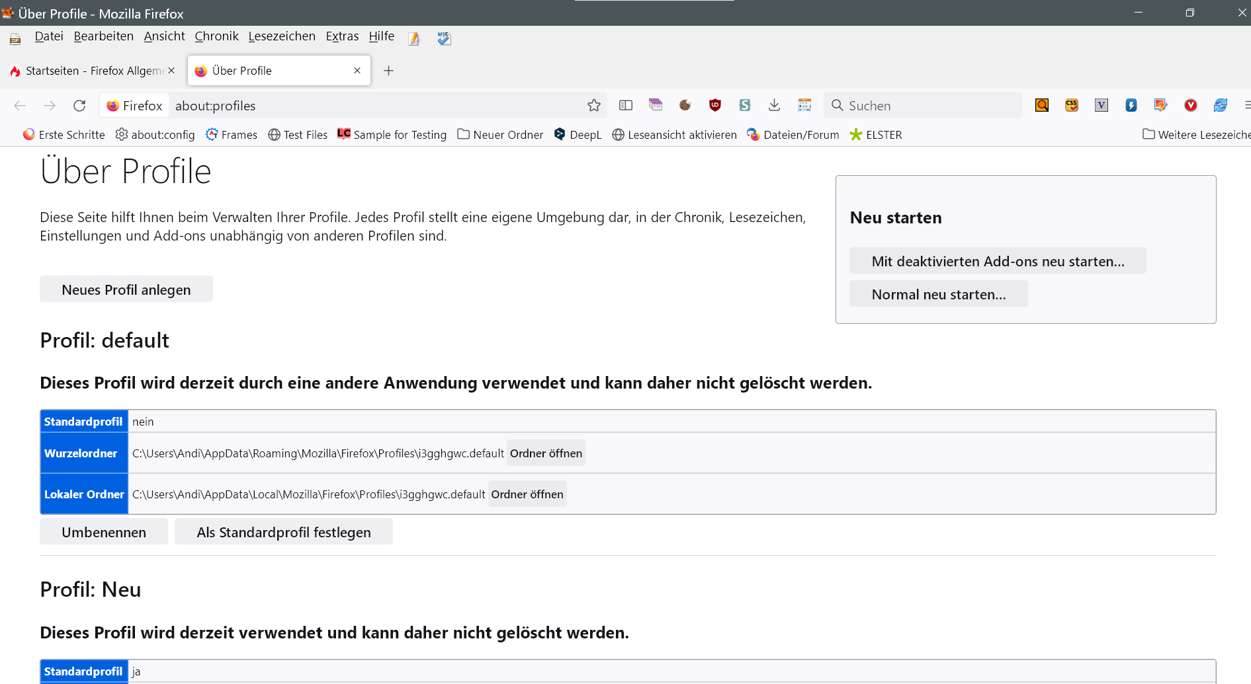
Task: Toggle the sidebar view icon
Action: pyautogui.click(x=625, y=105)
